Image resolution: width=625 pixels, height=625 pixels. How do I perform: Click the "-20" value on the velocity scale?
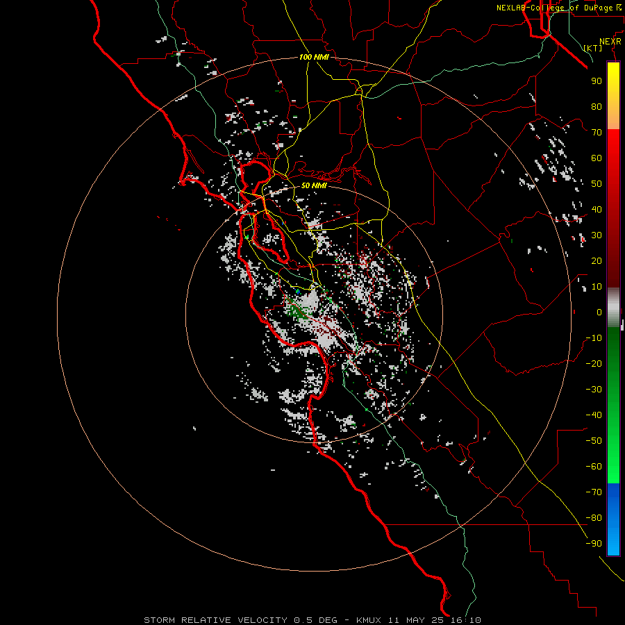(x=594, y=363)
